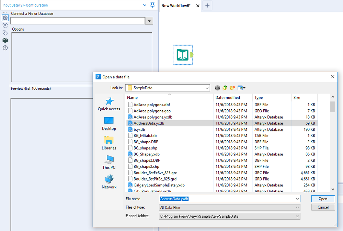
Task: Create a new folder in dialog
Action: [232, 88]
